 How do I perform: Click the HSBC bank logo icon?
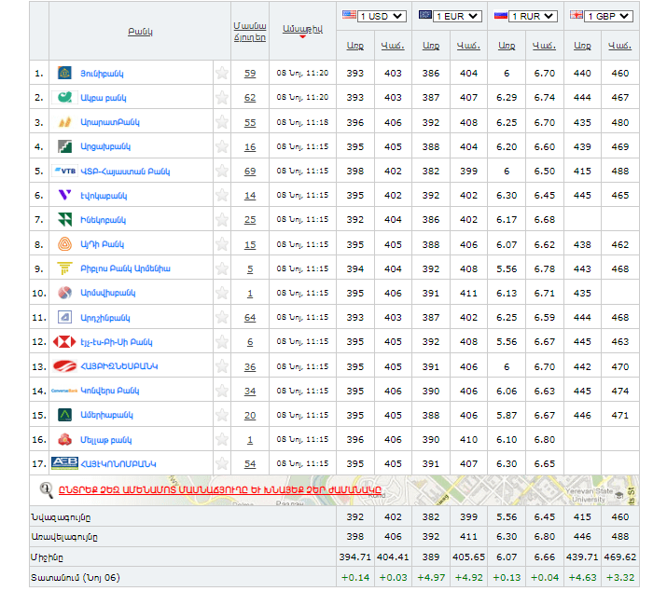[x=64, y=341]
